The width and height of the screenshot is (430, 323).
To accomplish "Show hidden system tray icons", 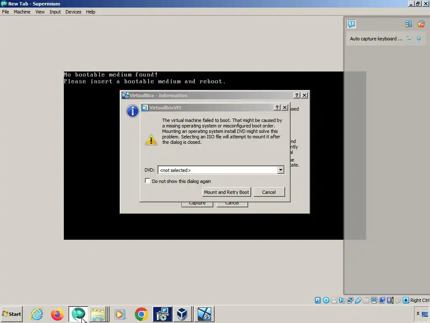I will [418, 314].
